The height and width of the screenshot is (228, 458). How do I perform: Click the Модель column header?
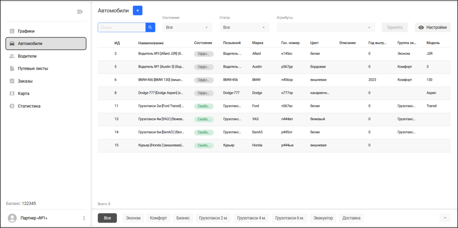tap(433, 43)
